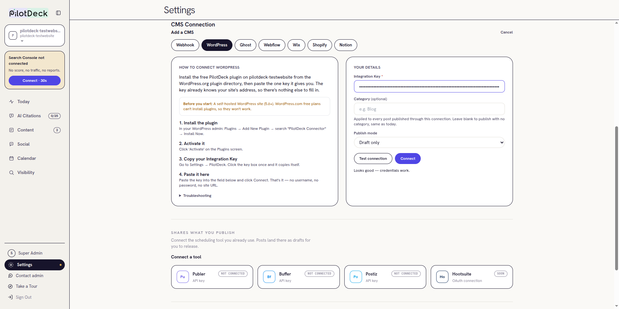
Task: Select the WordPress CMS tab
Action: tap(217, 45)
